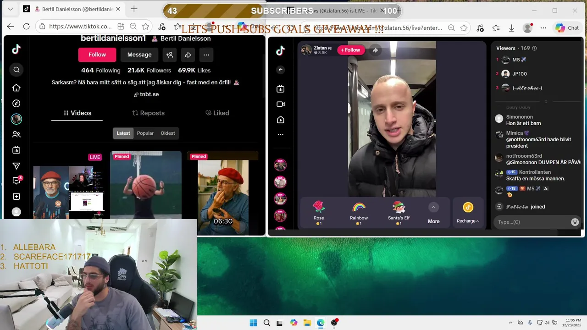Open TikTok search in Bertil's profile window
The image size is (587, 330).
pos(17,70)
